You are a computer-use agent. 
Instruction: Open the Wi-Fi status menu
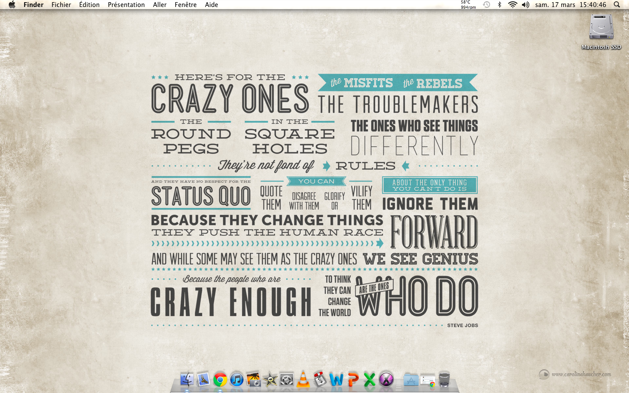(x=513, y=4)
